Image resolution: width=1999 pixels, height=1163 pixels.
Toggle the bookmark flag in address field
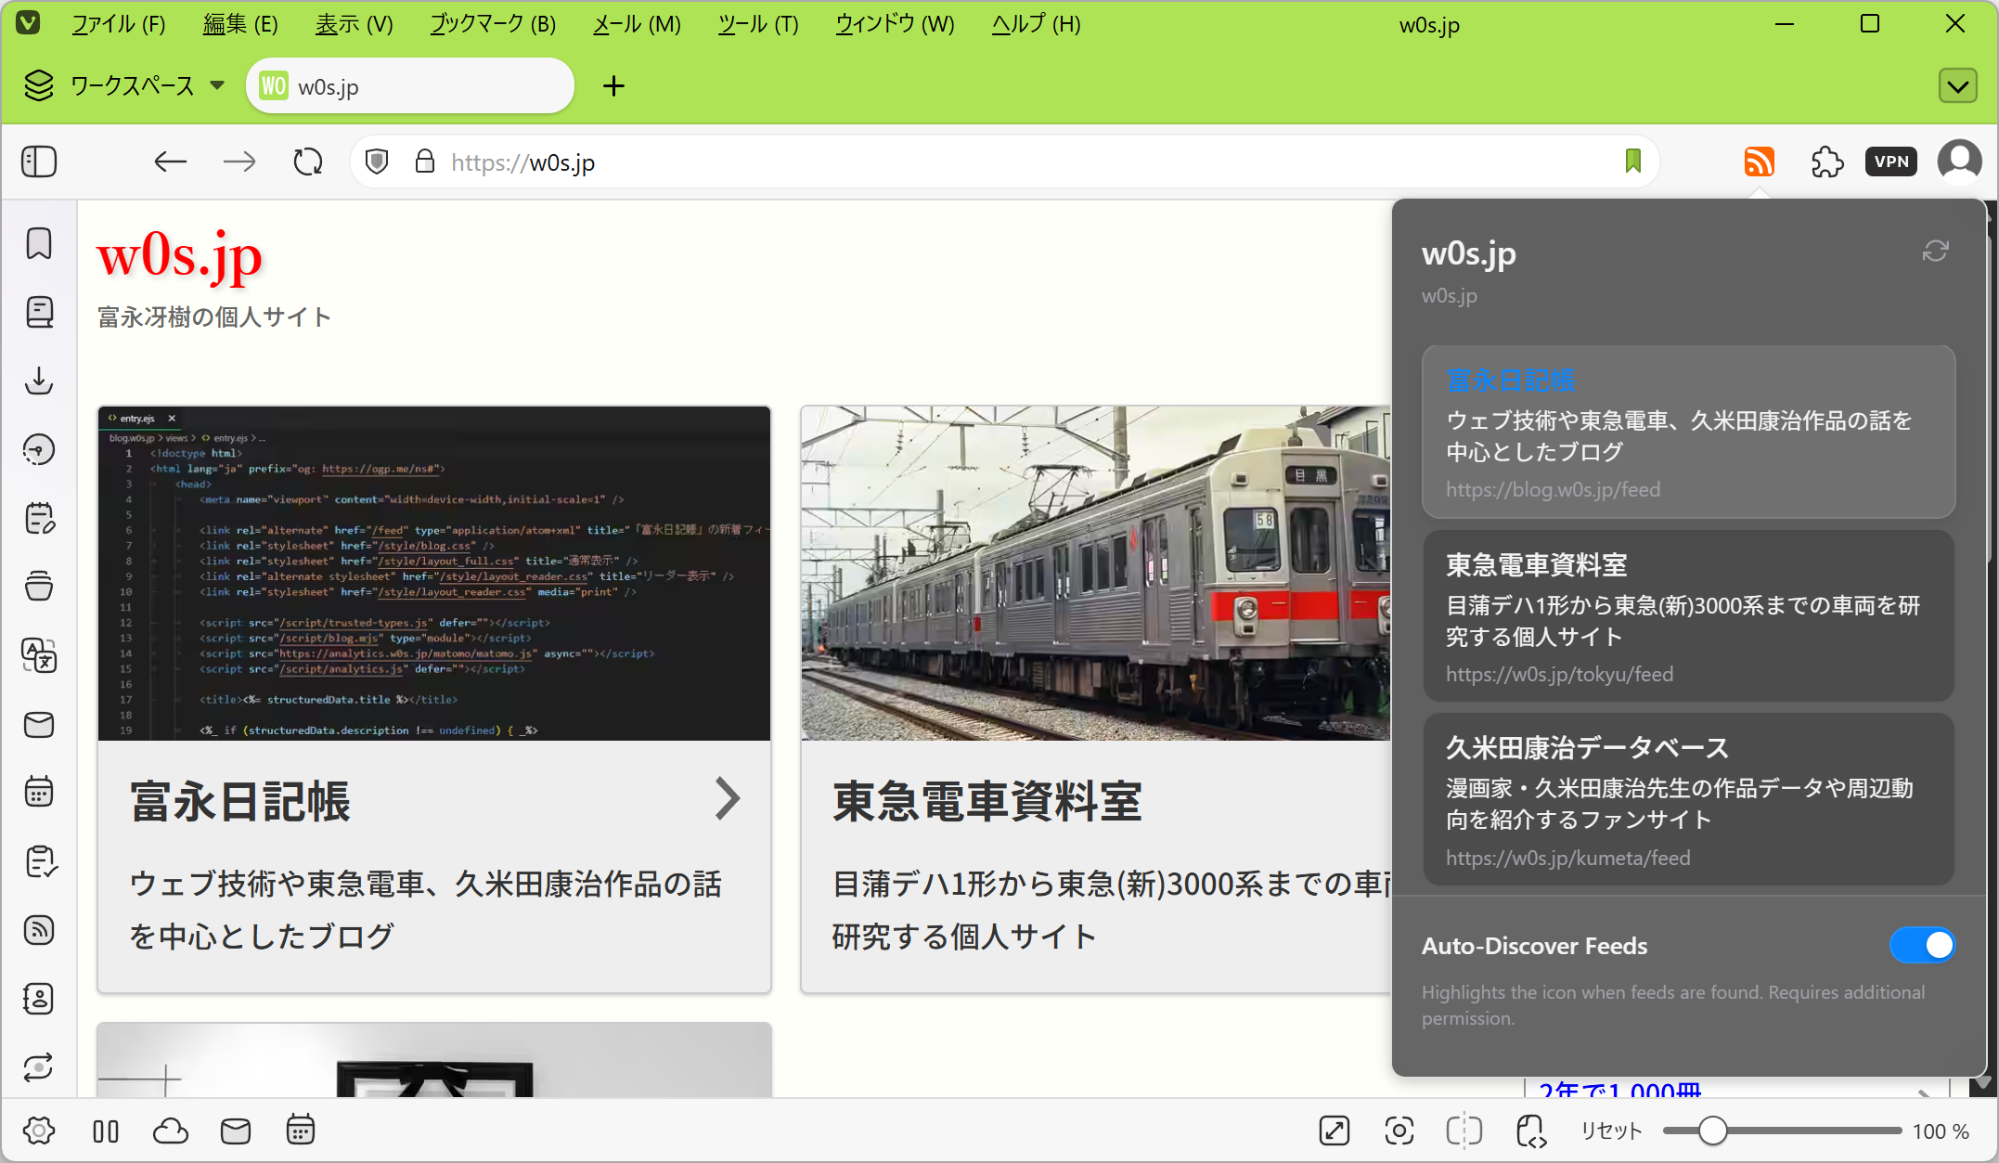pos(1632,162)
